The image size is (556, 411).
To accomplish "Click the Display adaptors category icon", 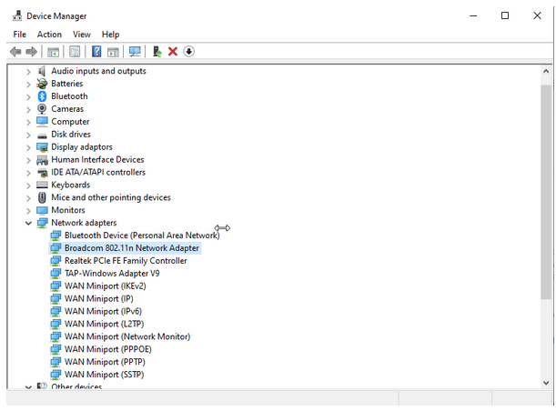I will point(42,147).
